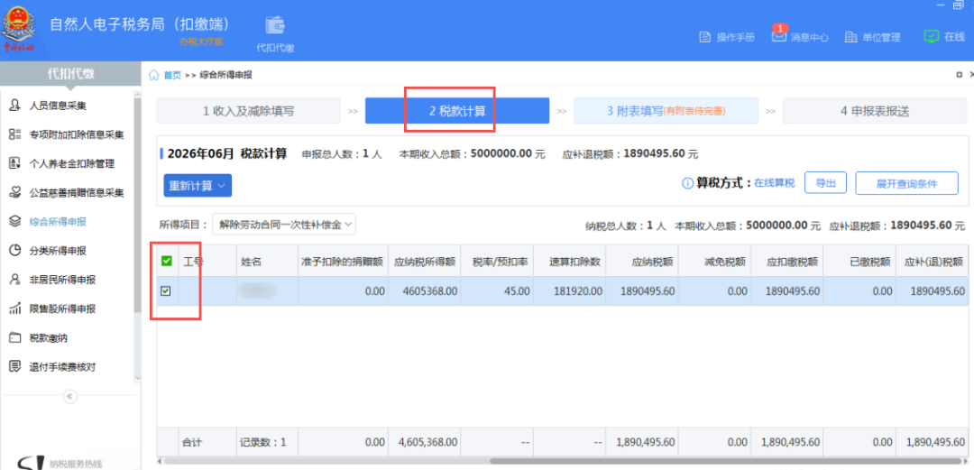
Task: Open the 消息中心 envelope icon
Action: pyautogui.click(x=779, y=37)
